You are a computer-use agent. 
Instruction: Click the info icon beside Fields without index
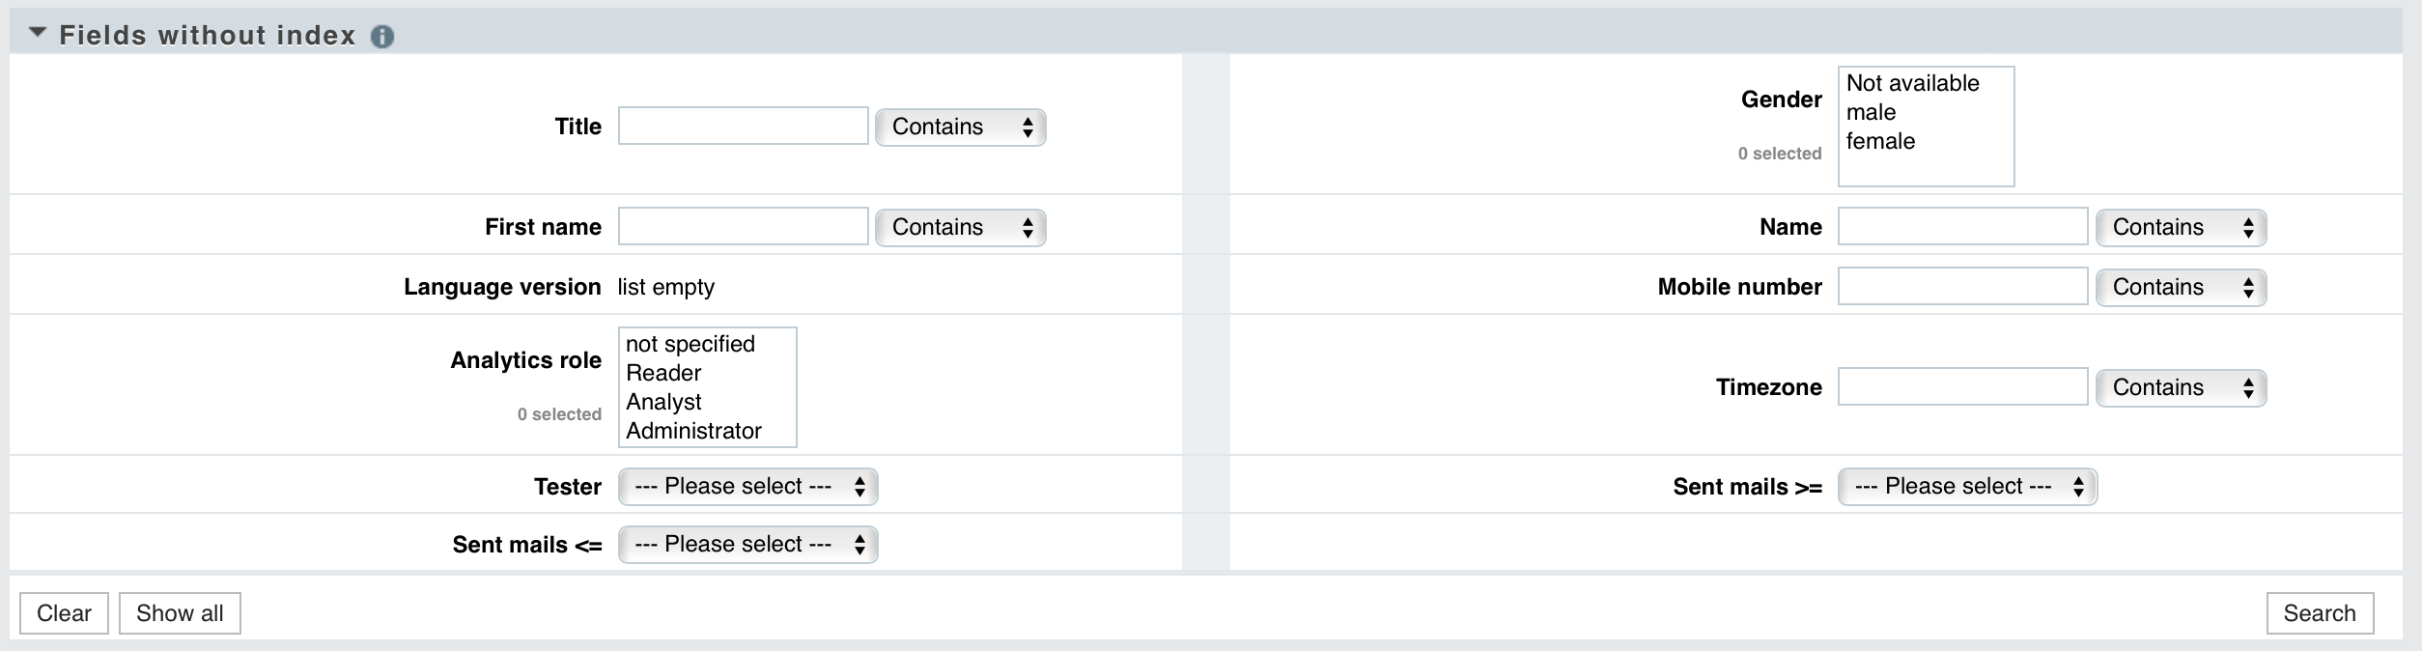(x=382, y=37)
